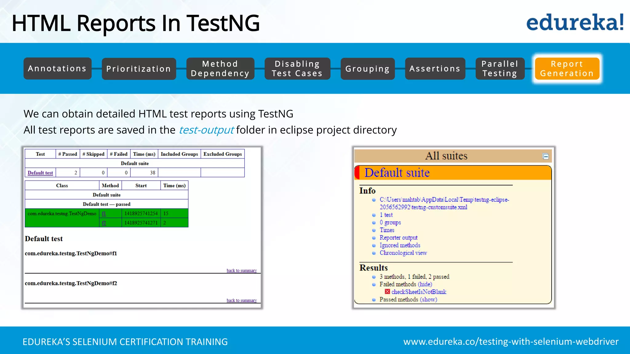
Task: Click start value 1418925741254
Action: coord(141,214)
